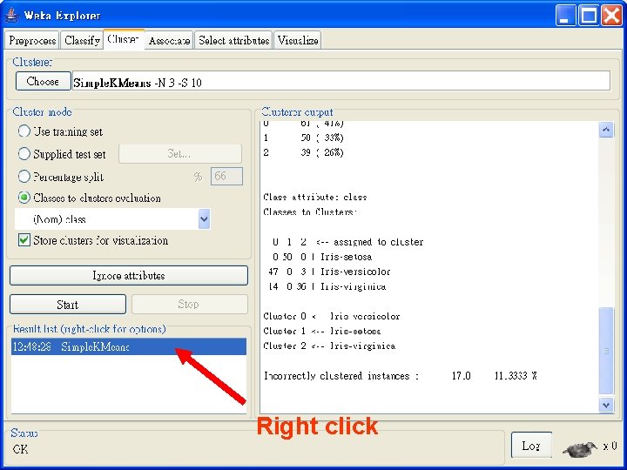Click the clusterer output scroll down arrow

pos(606,405)
